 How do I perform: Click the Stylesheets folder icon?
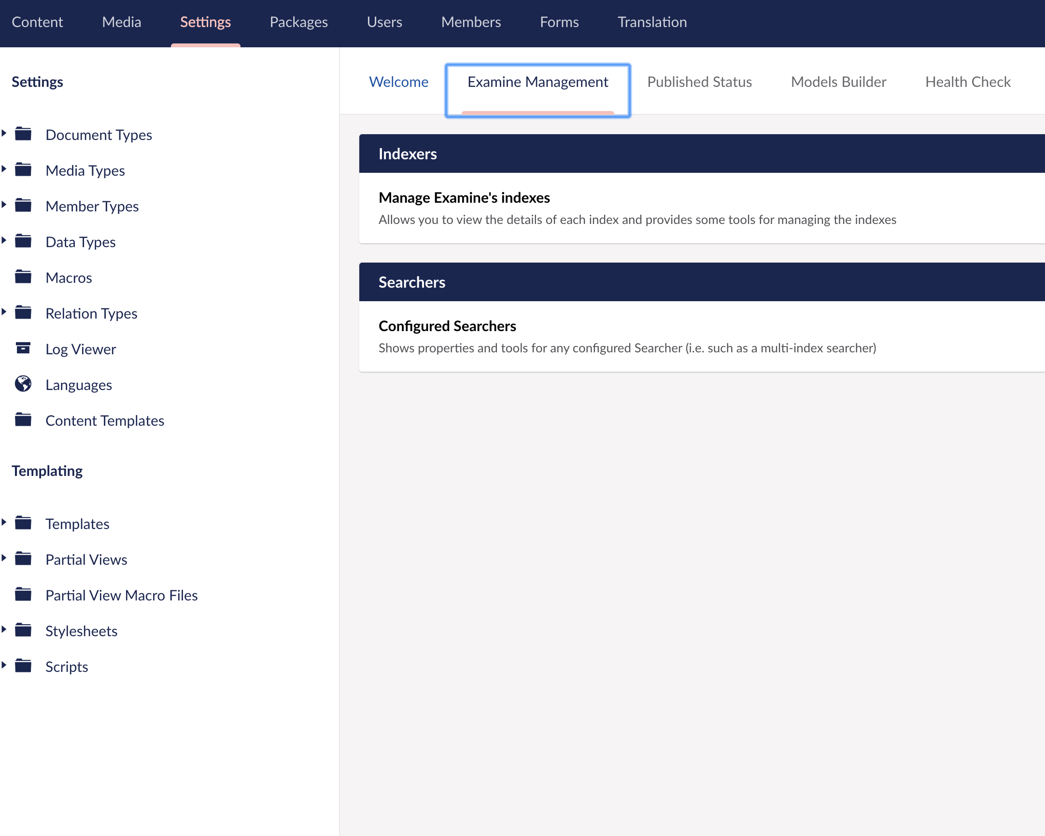[23, 630]
